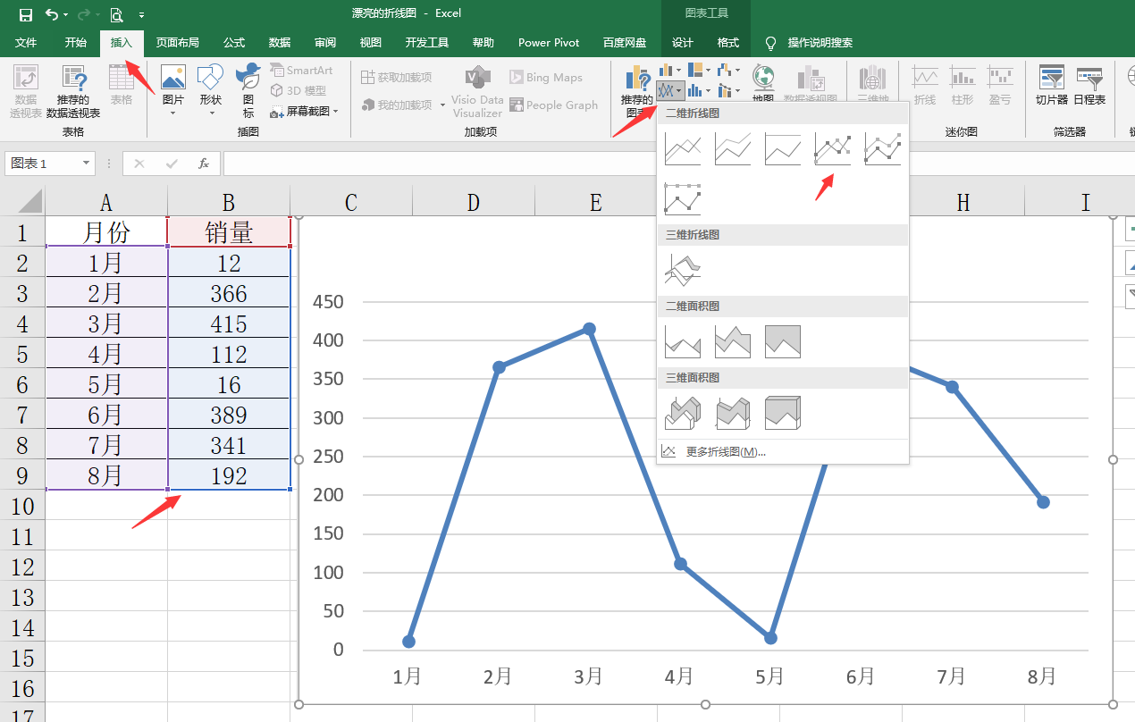1135x722 pixels.
Task: Click the 图标 icons insert button
Action: (x=248, y=92)
